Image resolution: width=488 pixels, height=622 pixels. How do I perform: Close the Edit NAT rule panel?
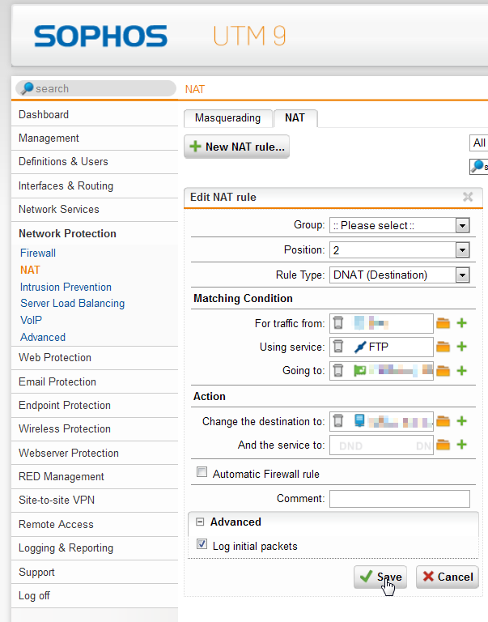[468, 197]
